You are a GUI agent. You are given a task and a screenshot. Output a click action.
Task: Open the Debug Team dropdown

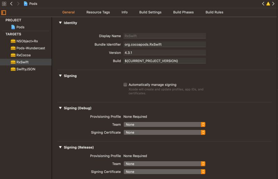pyautogui.click(x=164, y=125)
